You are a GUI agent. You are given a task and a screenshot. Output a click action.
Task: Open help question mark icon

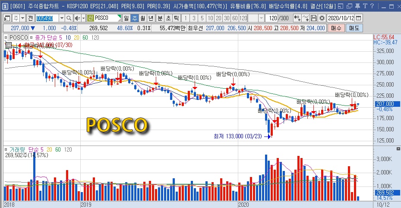point(372,6)
